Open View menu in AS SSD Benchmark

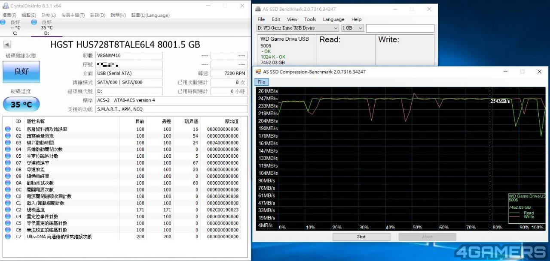click(292, 19)
